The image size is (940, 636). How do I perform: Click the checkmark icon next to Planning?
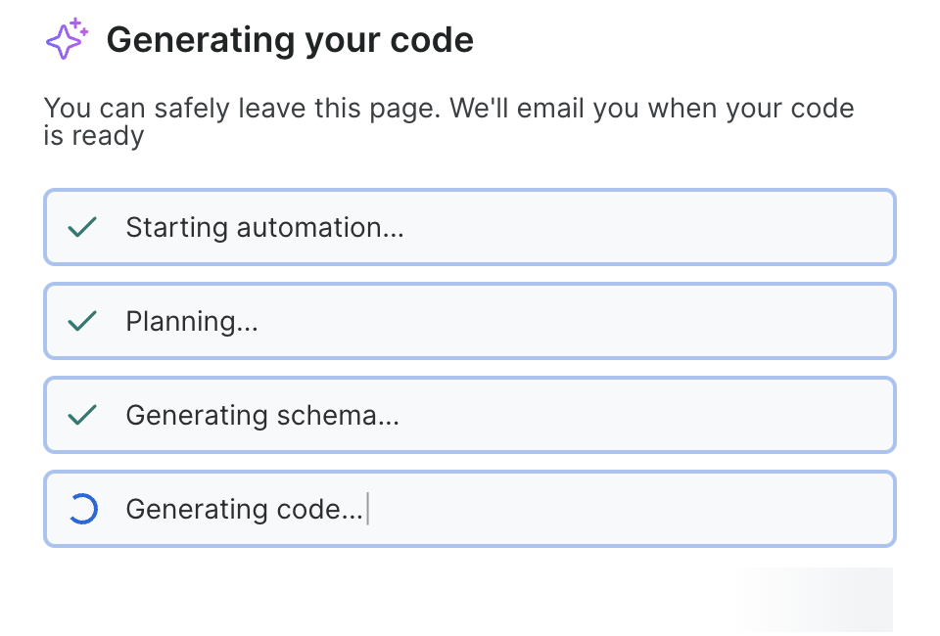(x=82, y=321)
